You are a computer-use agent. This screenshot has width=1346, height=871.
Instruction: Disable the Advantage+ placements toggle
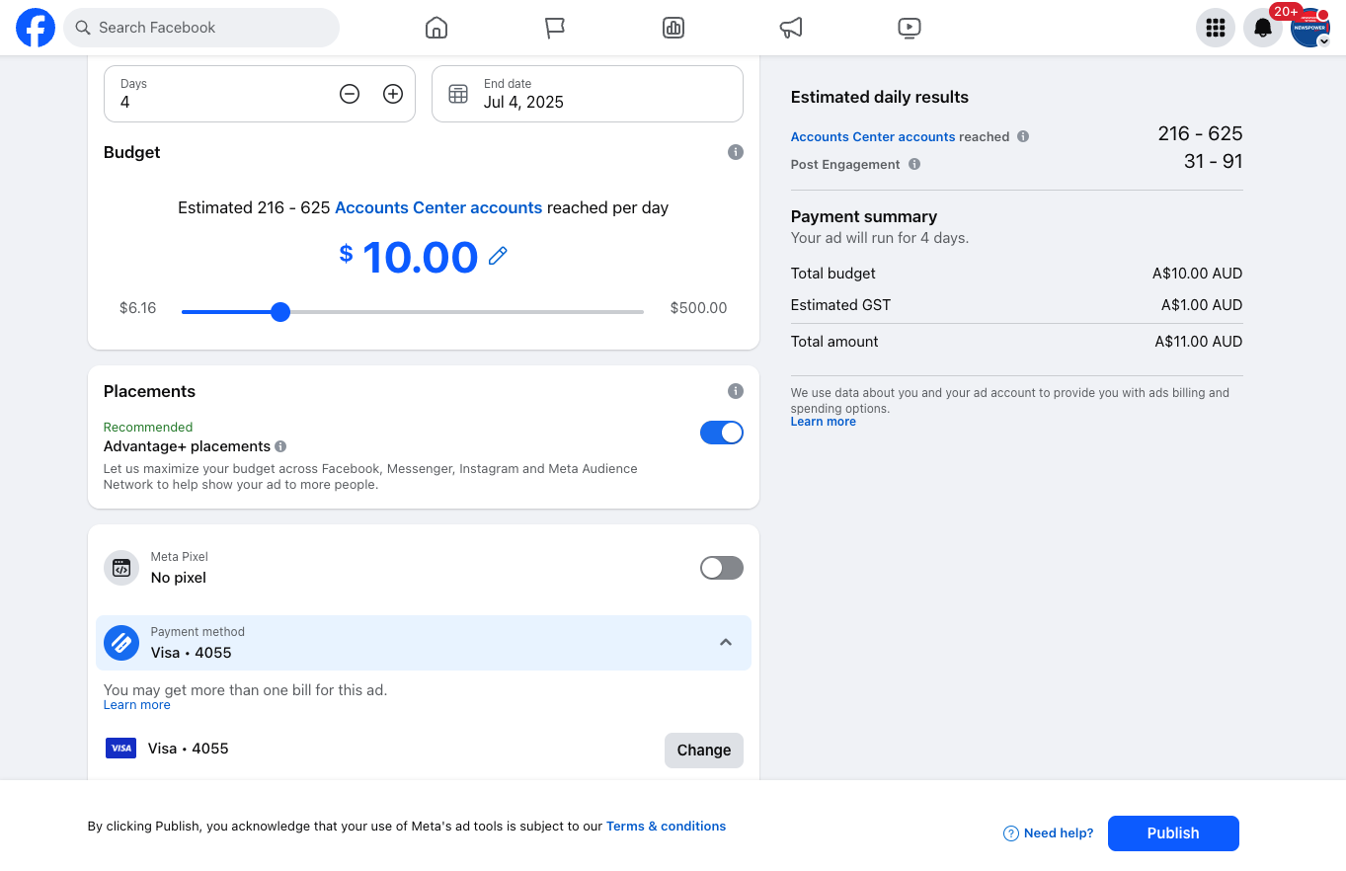pyautogui.click(x=722, y=433)
